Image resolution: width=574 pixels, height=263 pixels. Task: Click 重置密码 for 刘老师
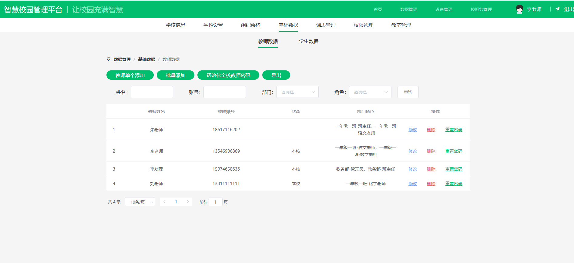pos(454,184)
